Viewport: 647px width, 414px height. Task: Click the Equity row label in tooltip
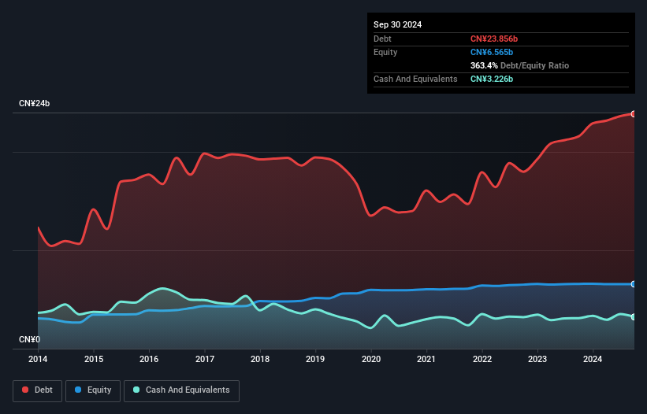click(385, 52)
